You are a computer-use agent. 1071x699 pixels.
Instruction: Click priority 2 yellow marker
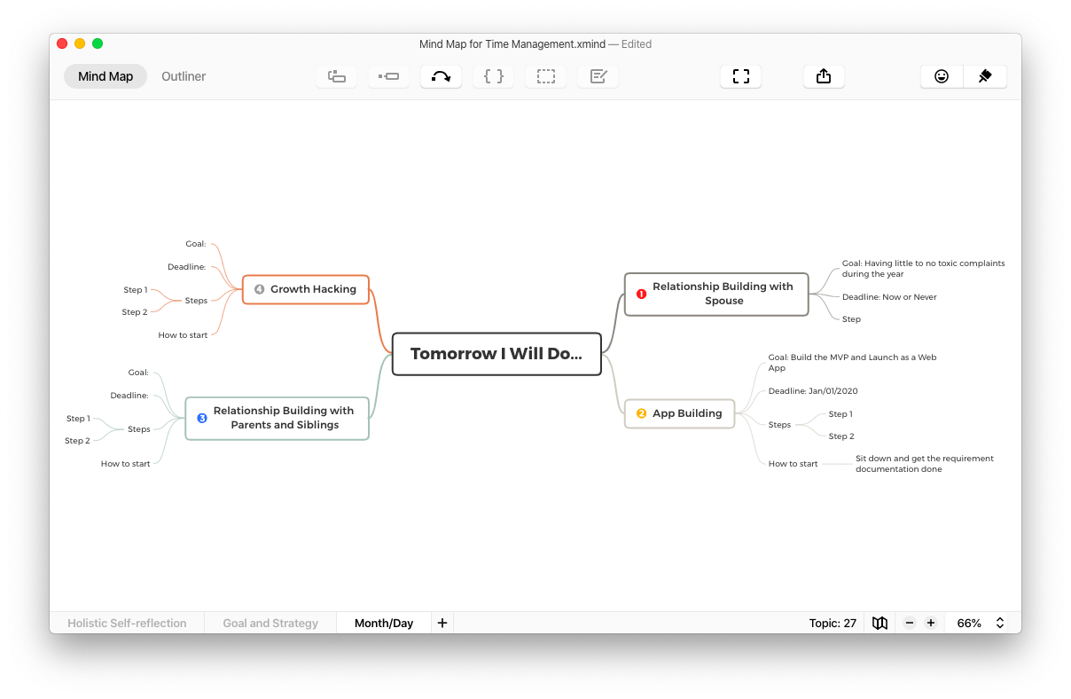pyautogui.click(x=642, y=413)
